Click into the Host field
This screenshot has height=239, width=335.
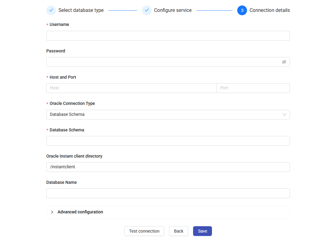(131, 88)
